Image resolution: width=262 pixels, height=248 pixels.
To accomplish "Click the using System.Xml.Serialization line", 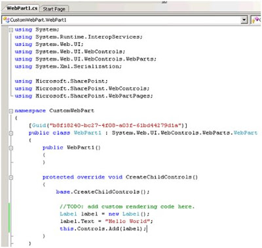I will 68,66.
